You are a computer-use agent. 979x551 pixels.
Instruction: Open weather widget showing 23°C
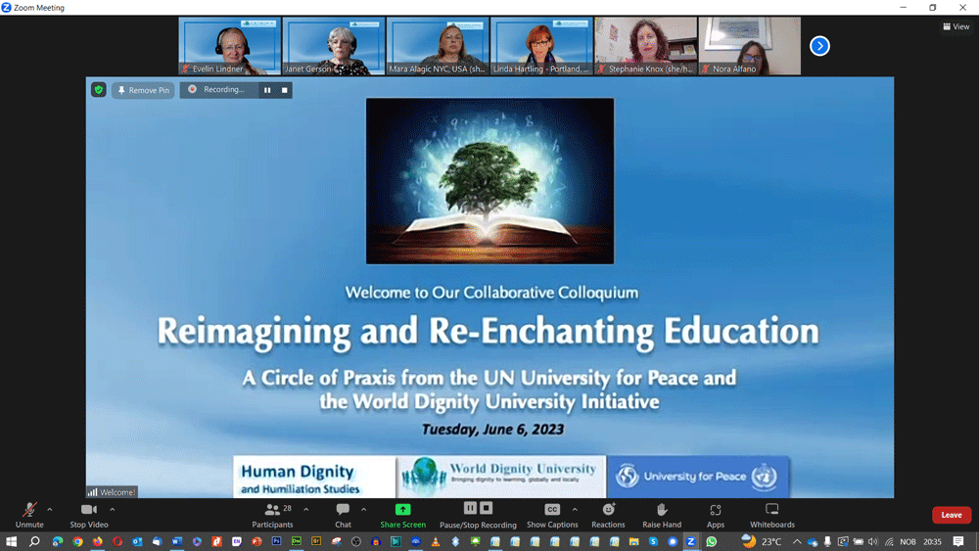762,541
